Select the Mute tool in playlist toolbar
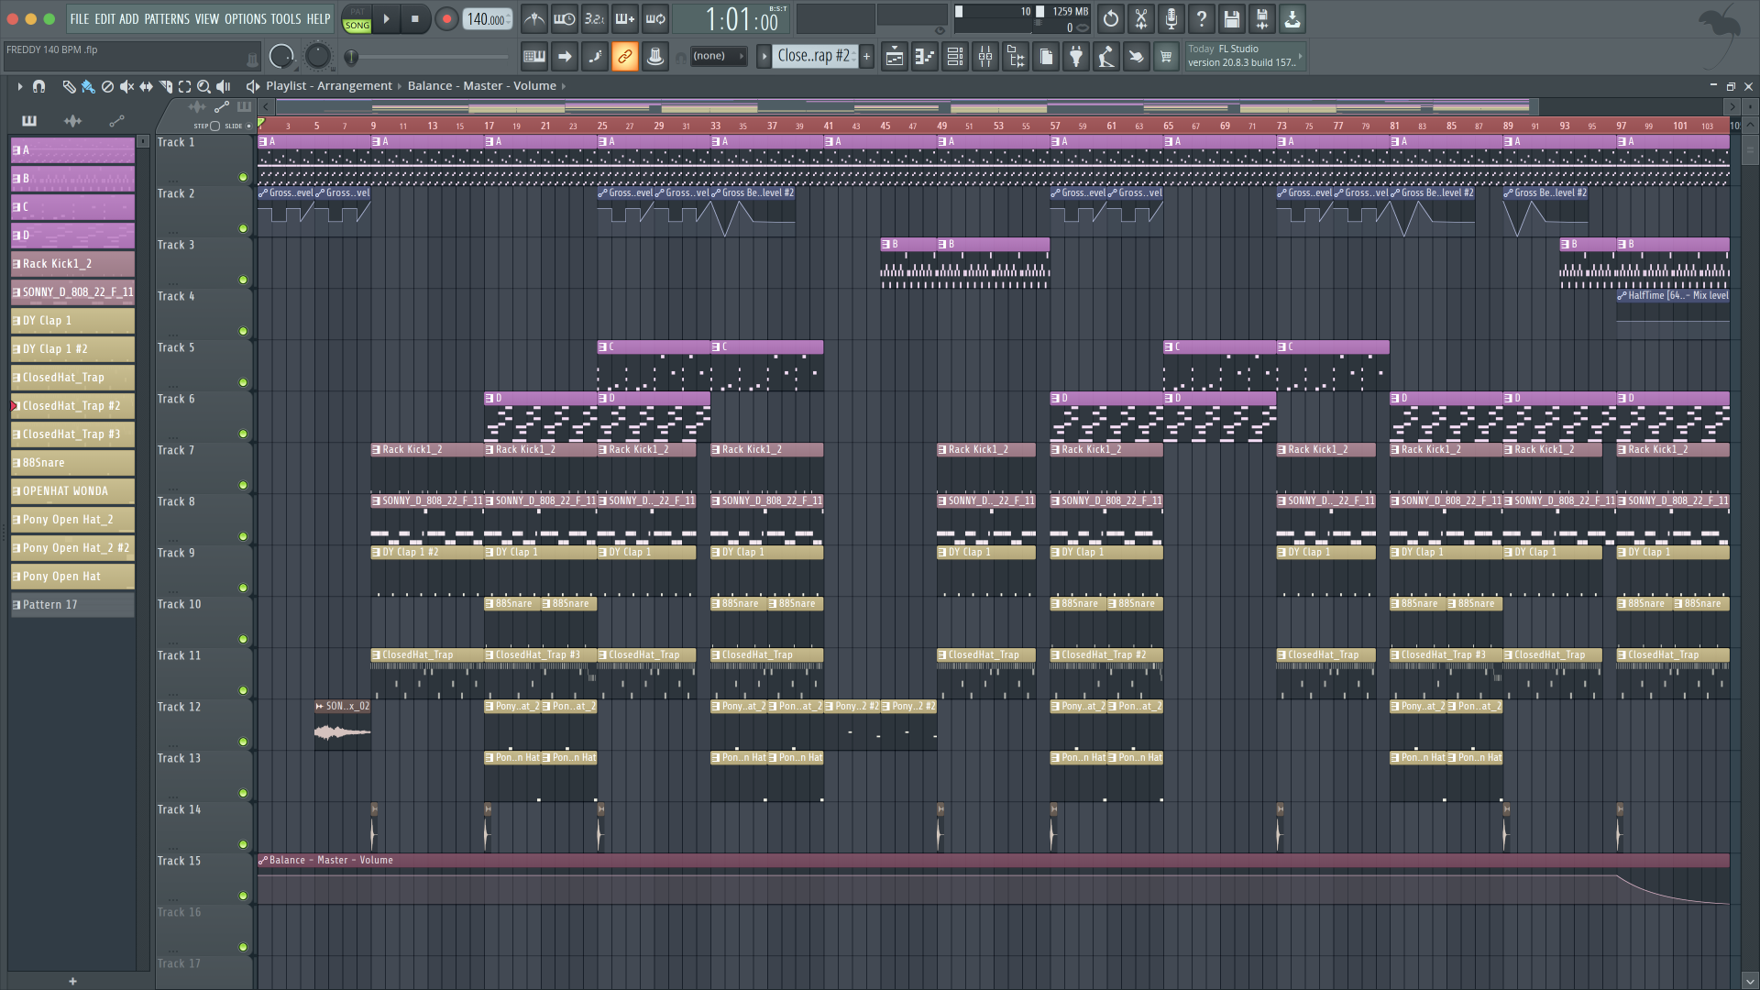This screenshot has height=990, width=1760. 126,86
